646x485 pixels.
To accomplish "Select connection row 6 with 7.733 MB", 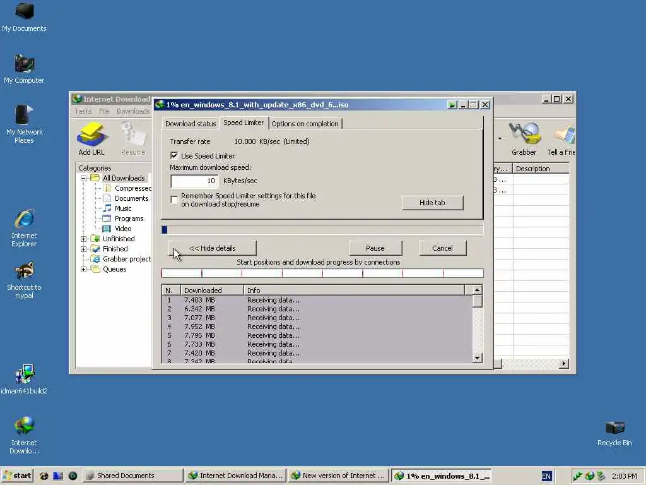I will pyautogui.click(x=317, y=344).
